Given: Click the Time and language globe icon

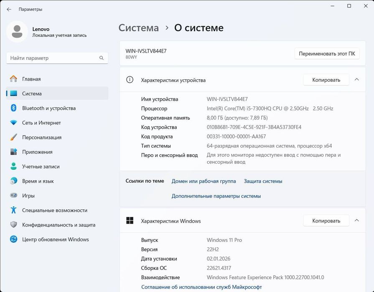Looking at the screenshot, I should 13,181.
